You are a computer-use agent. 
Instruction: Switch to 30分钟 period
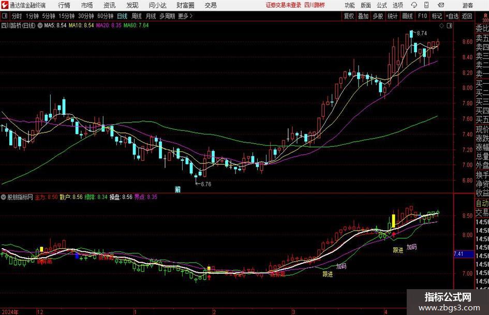click(86, 16)
